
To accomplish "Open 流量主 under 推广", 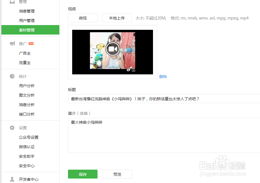I will 26,63.
